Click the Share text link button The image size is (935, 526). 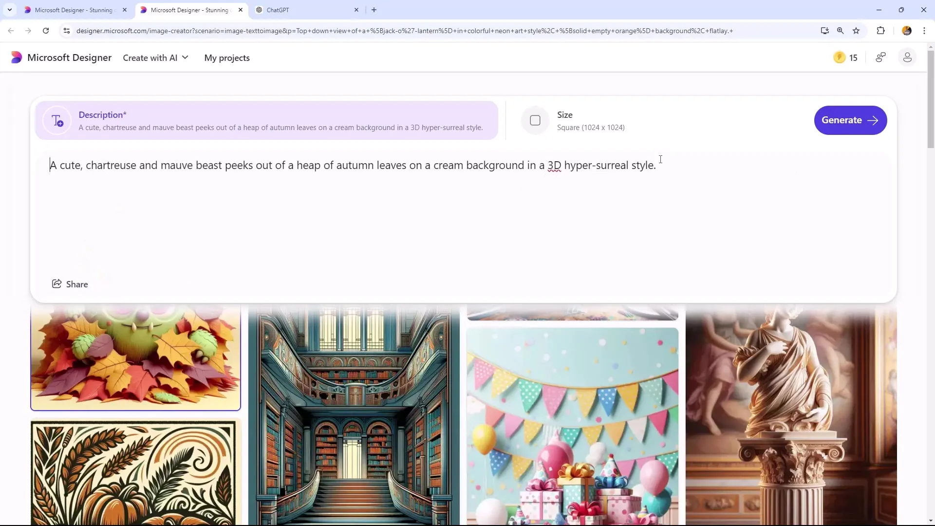coord(76,284)
